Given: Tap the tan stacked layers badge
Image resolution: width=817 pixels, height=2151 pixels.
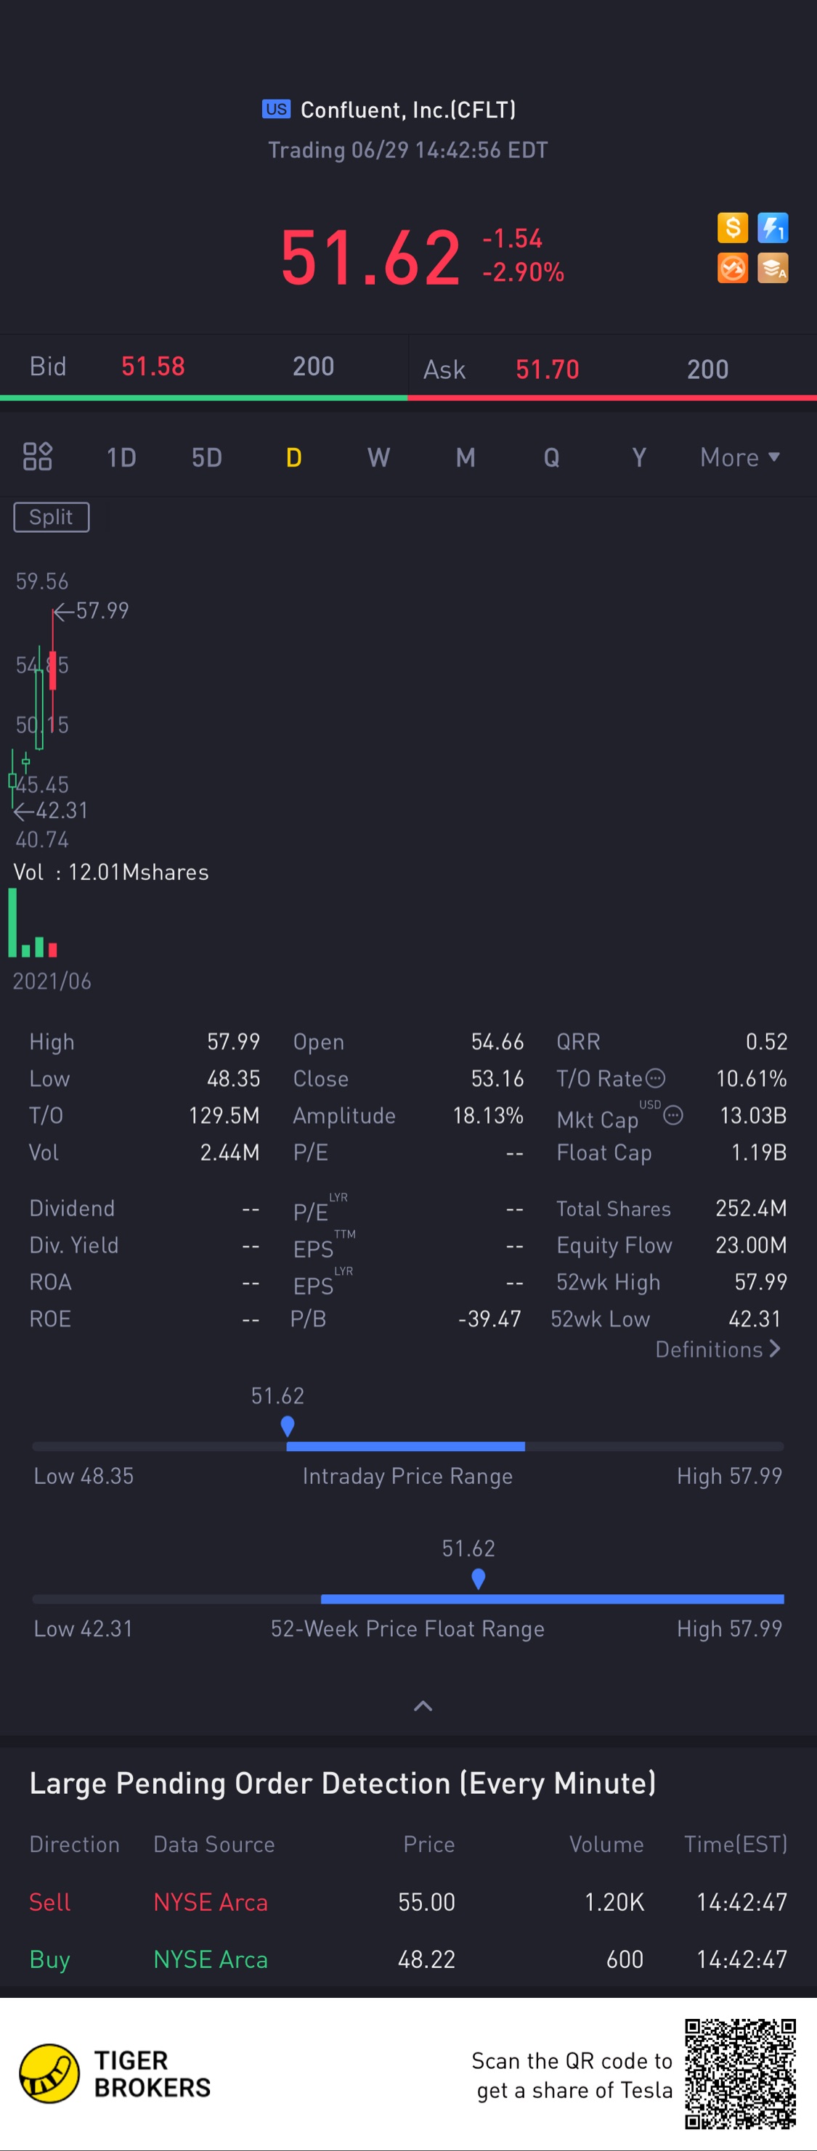Looking at the screenshot, I should [x=773, y=268].
